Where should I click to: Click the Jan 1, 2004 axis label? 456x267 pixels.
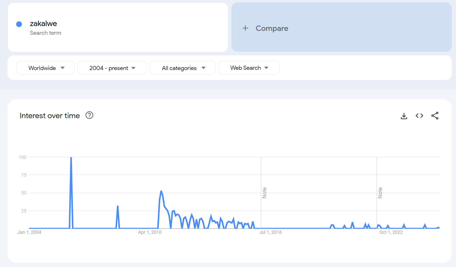tap(29, 232)
